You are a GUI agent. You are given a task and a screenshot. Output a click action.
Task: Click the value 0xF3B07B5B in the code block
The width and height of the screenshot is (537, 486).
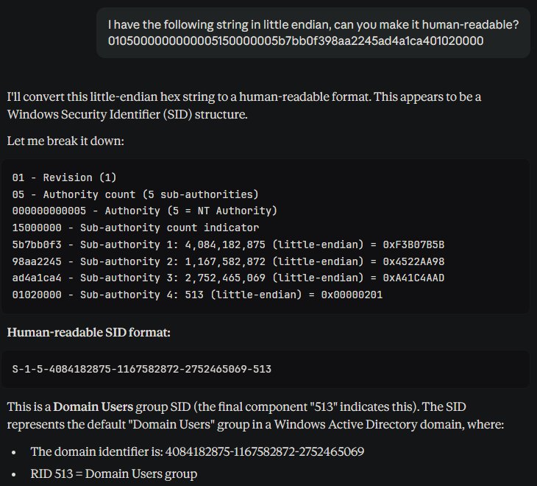tap(414, 244)
